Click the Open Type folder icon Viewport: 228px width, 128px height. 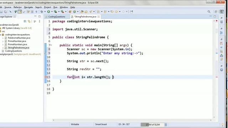[82, 12]
